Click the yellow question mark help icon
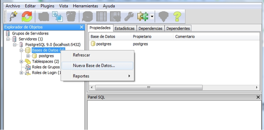264x130 pixels. tap(177, 17)
